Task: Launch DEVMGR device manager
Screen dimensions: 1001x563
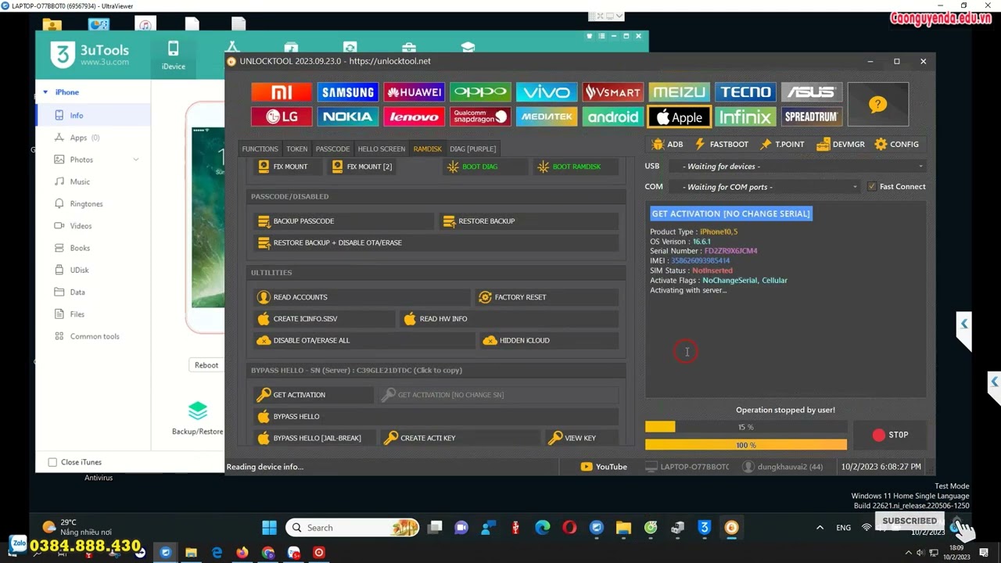Action: click(x=841, y=144)
